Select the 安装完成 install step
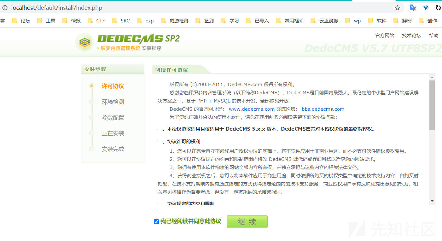The width and height of the screenshot is (442, 241). 113,149
